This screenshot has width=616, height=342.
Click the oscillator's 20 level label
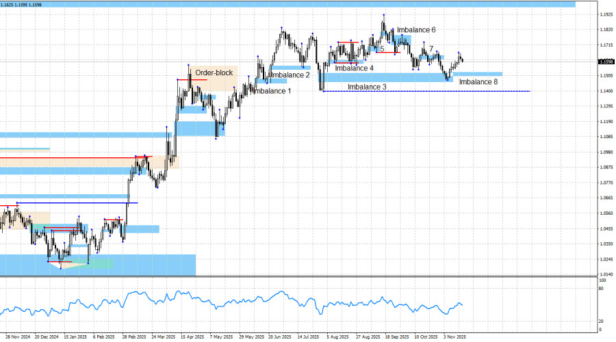(601, 321)
